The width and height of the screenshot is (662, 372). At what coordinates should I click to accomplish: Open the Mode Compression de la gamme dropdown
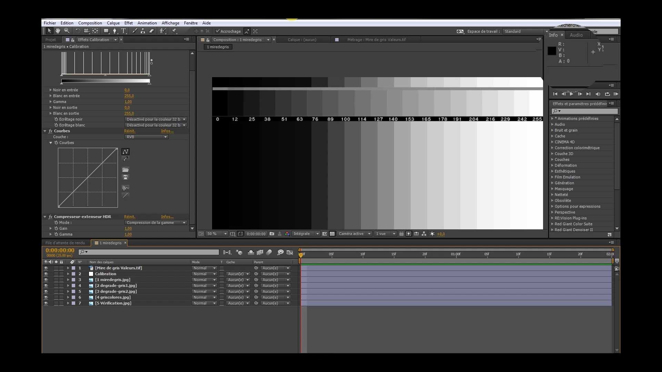[156, 223]
